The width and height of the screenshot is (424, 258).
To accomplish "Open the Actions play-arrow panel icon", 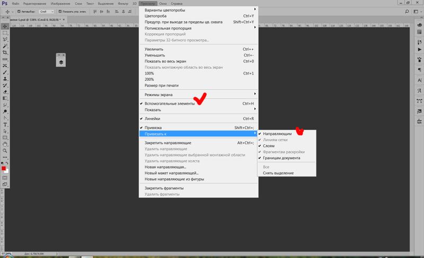I will pyautogui.click(x=419, y=50).
